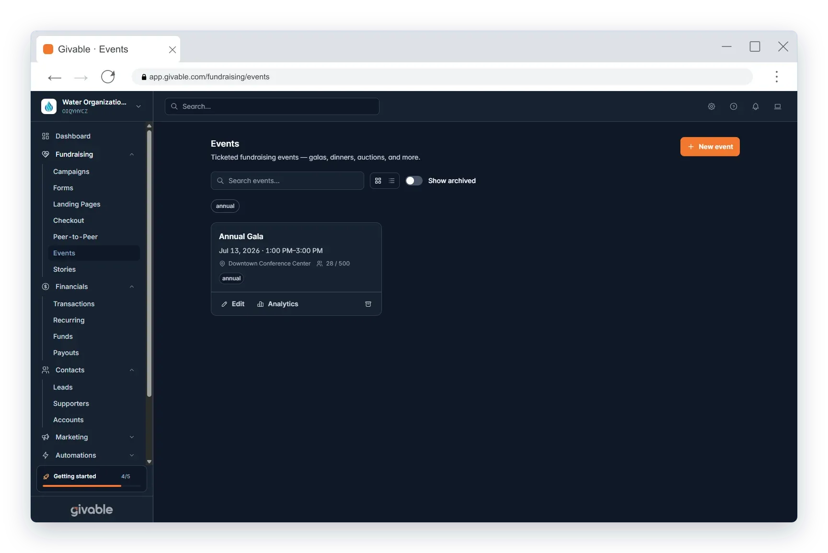Collapse the Financials section chevron
828x553 pixels.
pyautogui.click(x=132, y=287)
